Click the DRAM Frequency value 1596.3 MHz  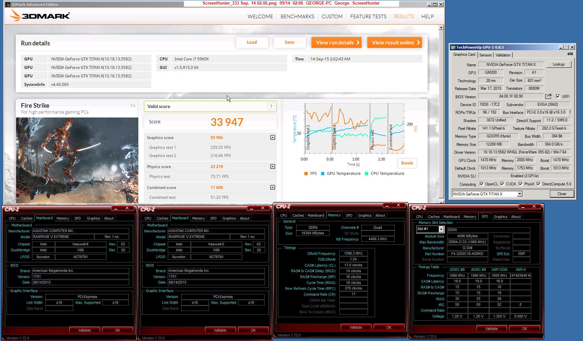point(353,253)
